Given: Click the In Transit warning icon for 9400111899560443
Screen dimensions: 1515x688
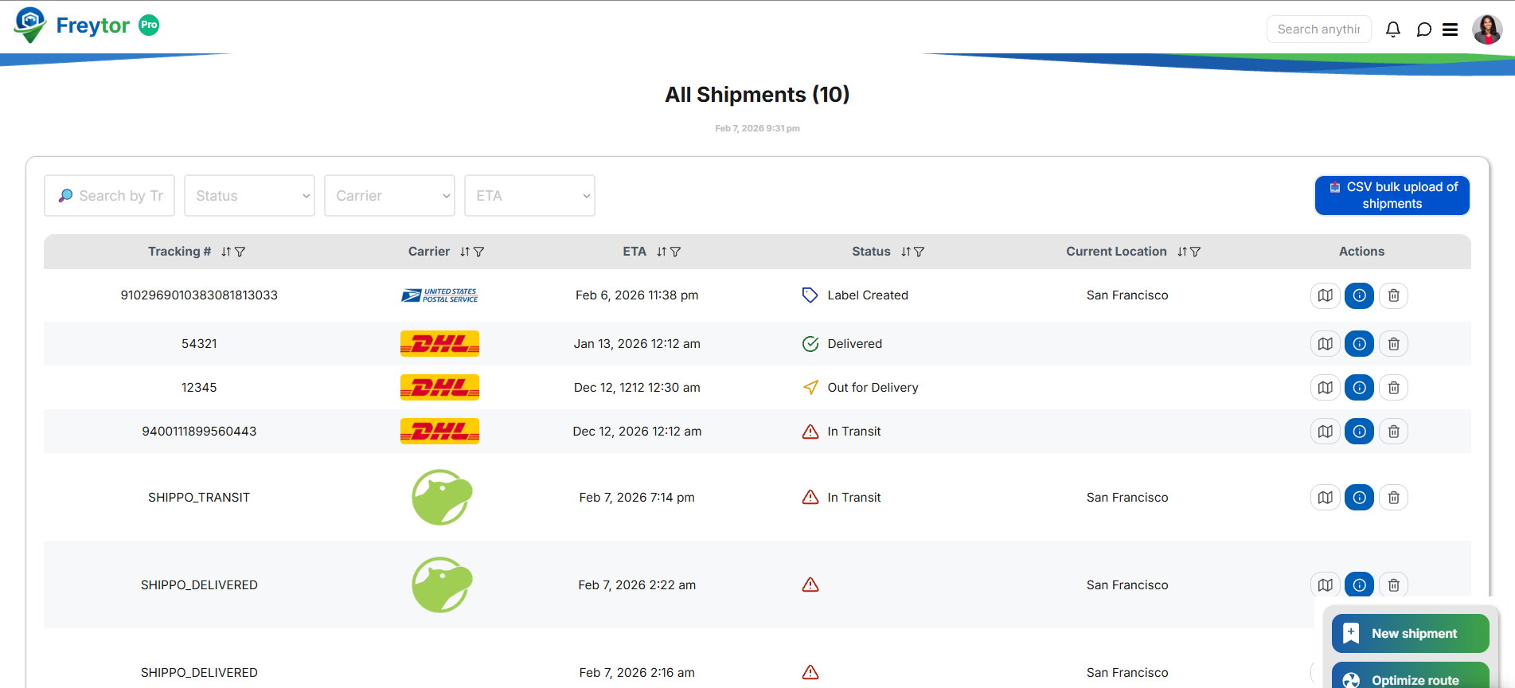Looking at the screenshot, I should point(810,432).
